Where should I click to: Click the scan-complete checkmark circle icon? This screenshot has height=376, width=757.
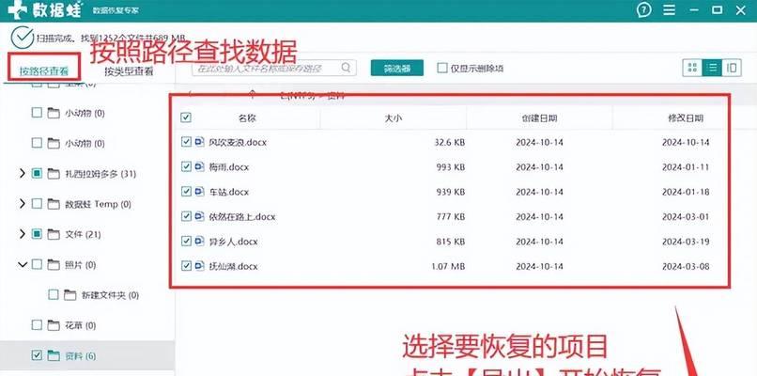[x=23, y=38]
